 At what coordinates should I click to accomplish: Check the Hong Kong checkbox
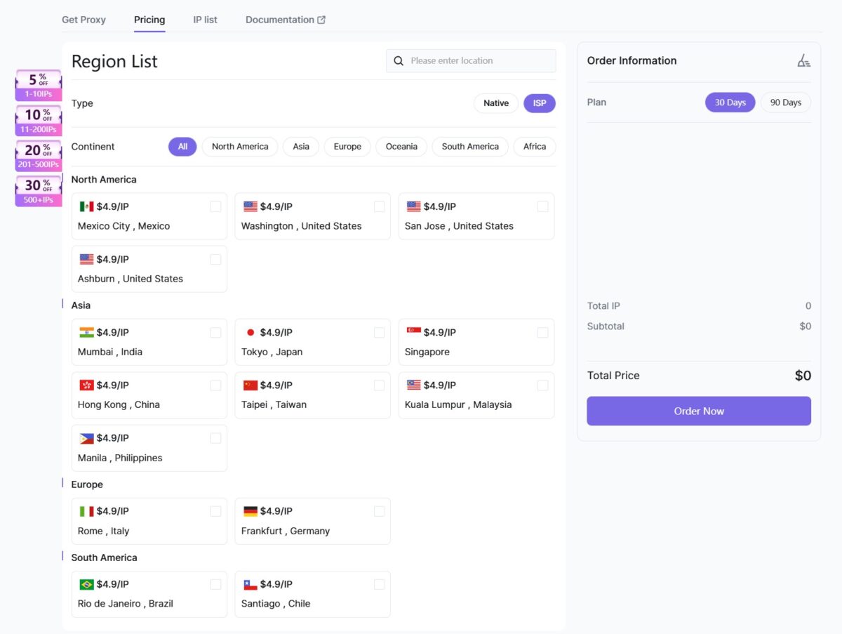point(215,385)
